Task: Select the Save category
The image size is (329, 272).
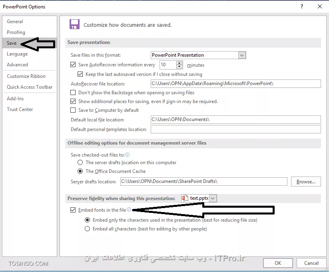Action: [29, 43]
